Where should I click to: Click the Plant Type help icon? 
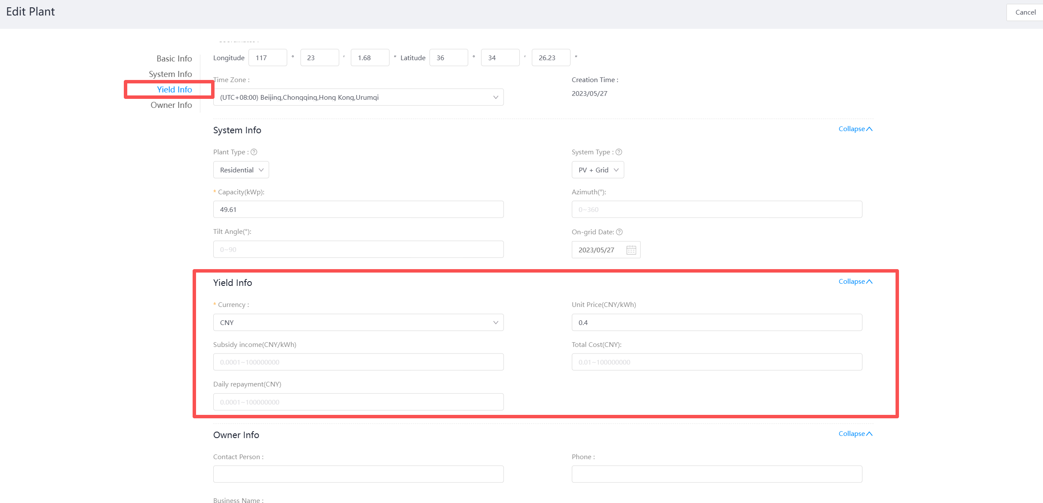(254, 152)
